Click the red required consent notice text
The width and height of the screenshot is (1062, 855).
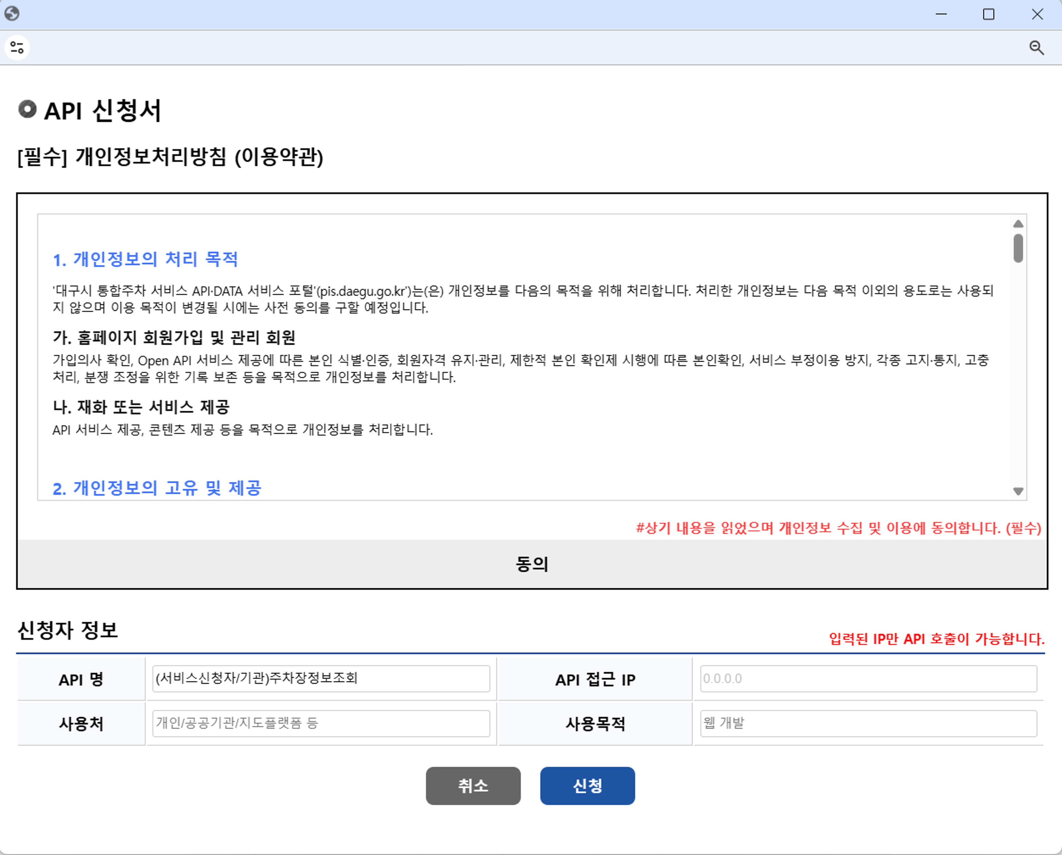(838, 528)
